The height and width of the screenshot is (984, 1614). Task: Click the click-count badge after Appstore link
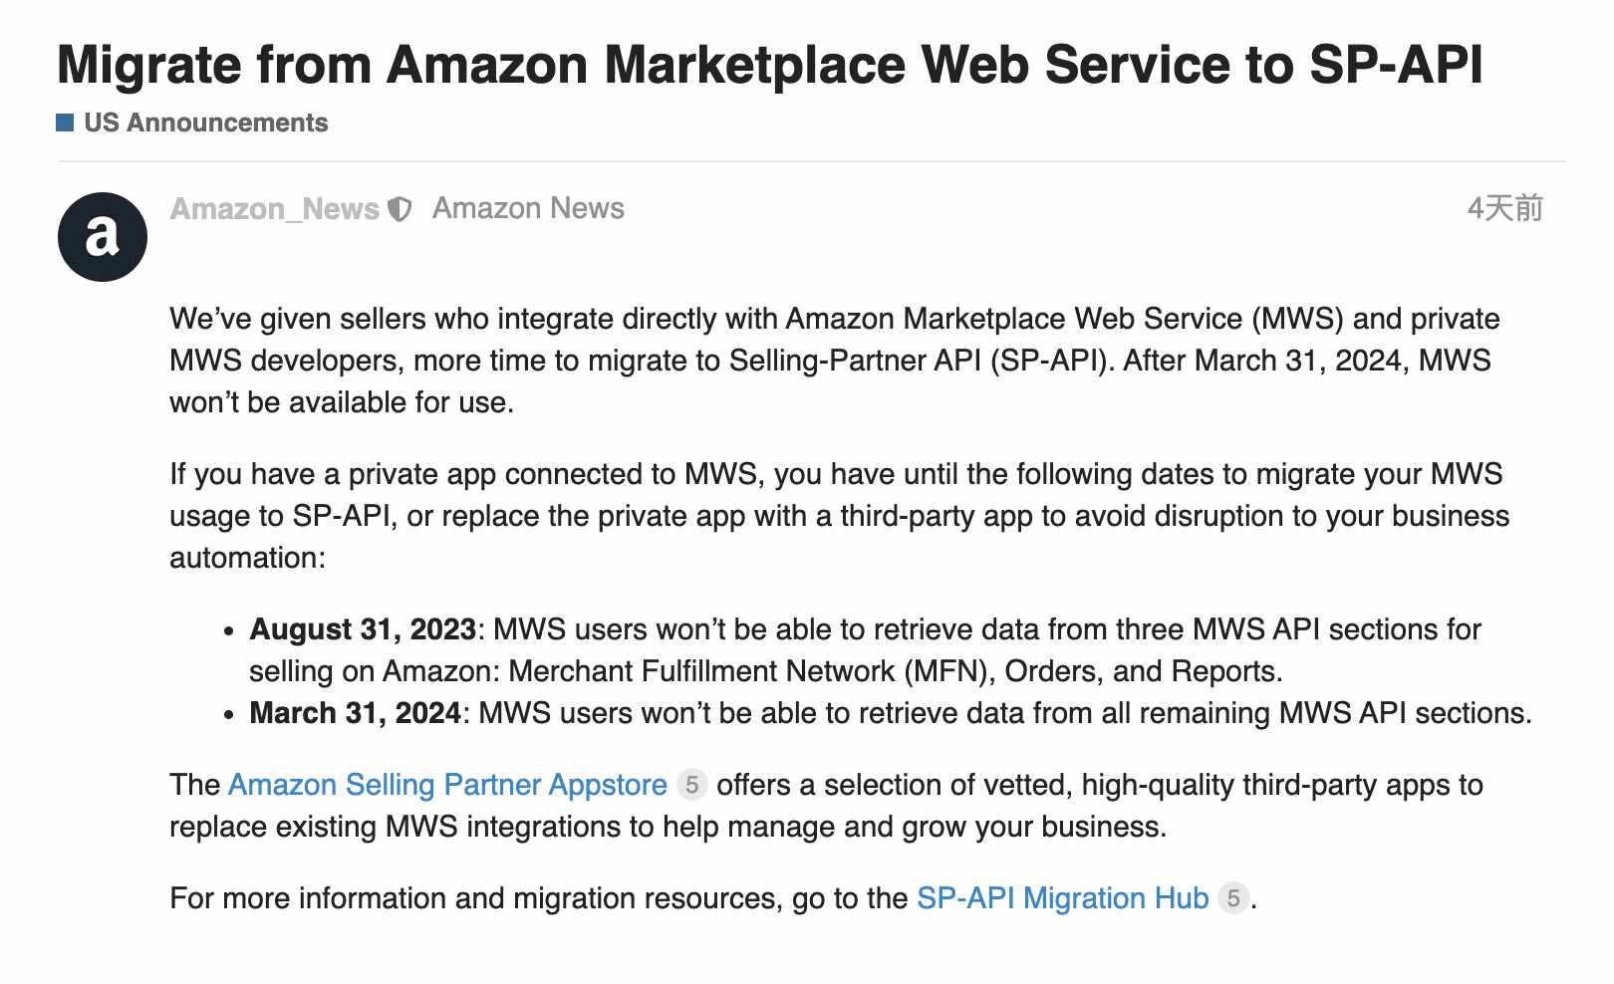click(x=691, y=785)
